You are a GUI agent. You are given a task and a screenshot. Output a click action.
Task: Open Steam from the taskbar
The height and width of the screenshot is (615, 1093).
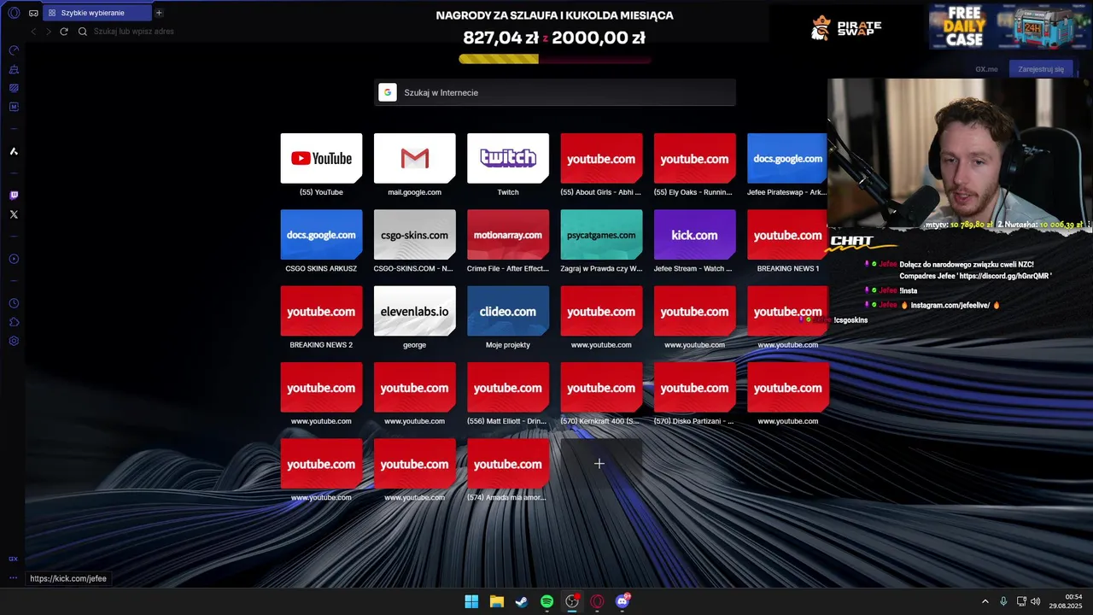pos(522,601)
